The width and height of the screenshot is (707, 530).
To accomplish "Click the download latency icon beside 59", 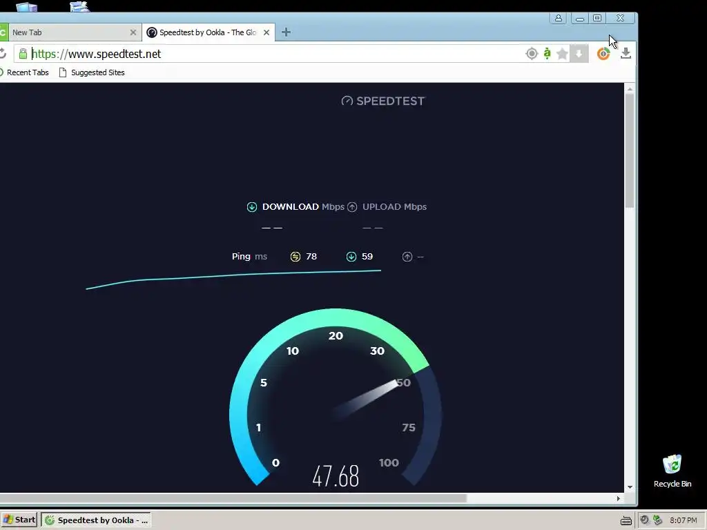I will tap(351, 257).
